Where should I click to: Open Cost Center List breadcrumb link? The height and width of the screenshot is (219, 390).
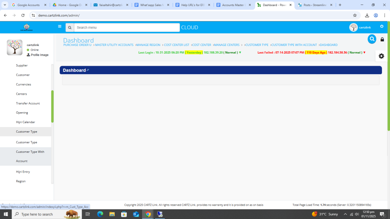(x=176, y=45)
